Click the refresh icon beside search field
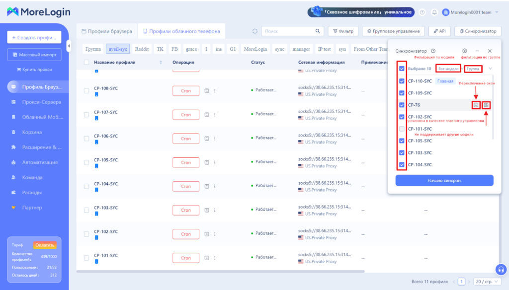This screenshot has height=290, width=509. 255,31
